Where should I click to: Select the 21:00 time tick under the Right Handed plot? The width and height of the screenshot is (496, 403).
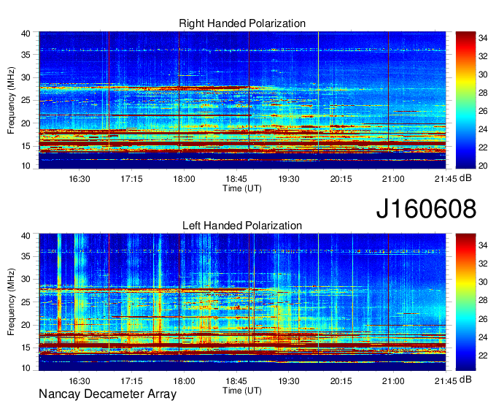393,179
